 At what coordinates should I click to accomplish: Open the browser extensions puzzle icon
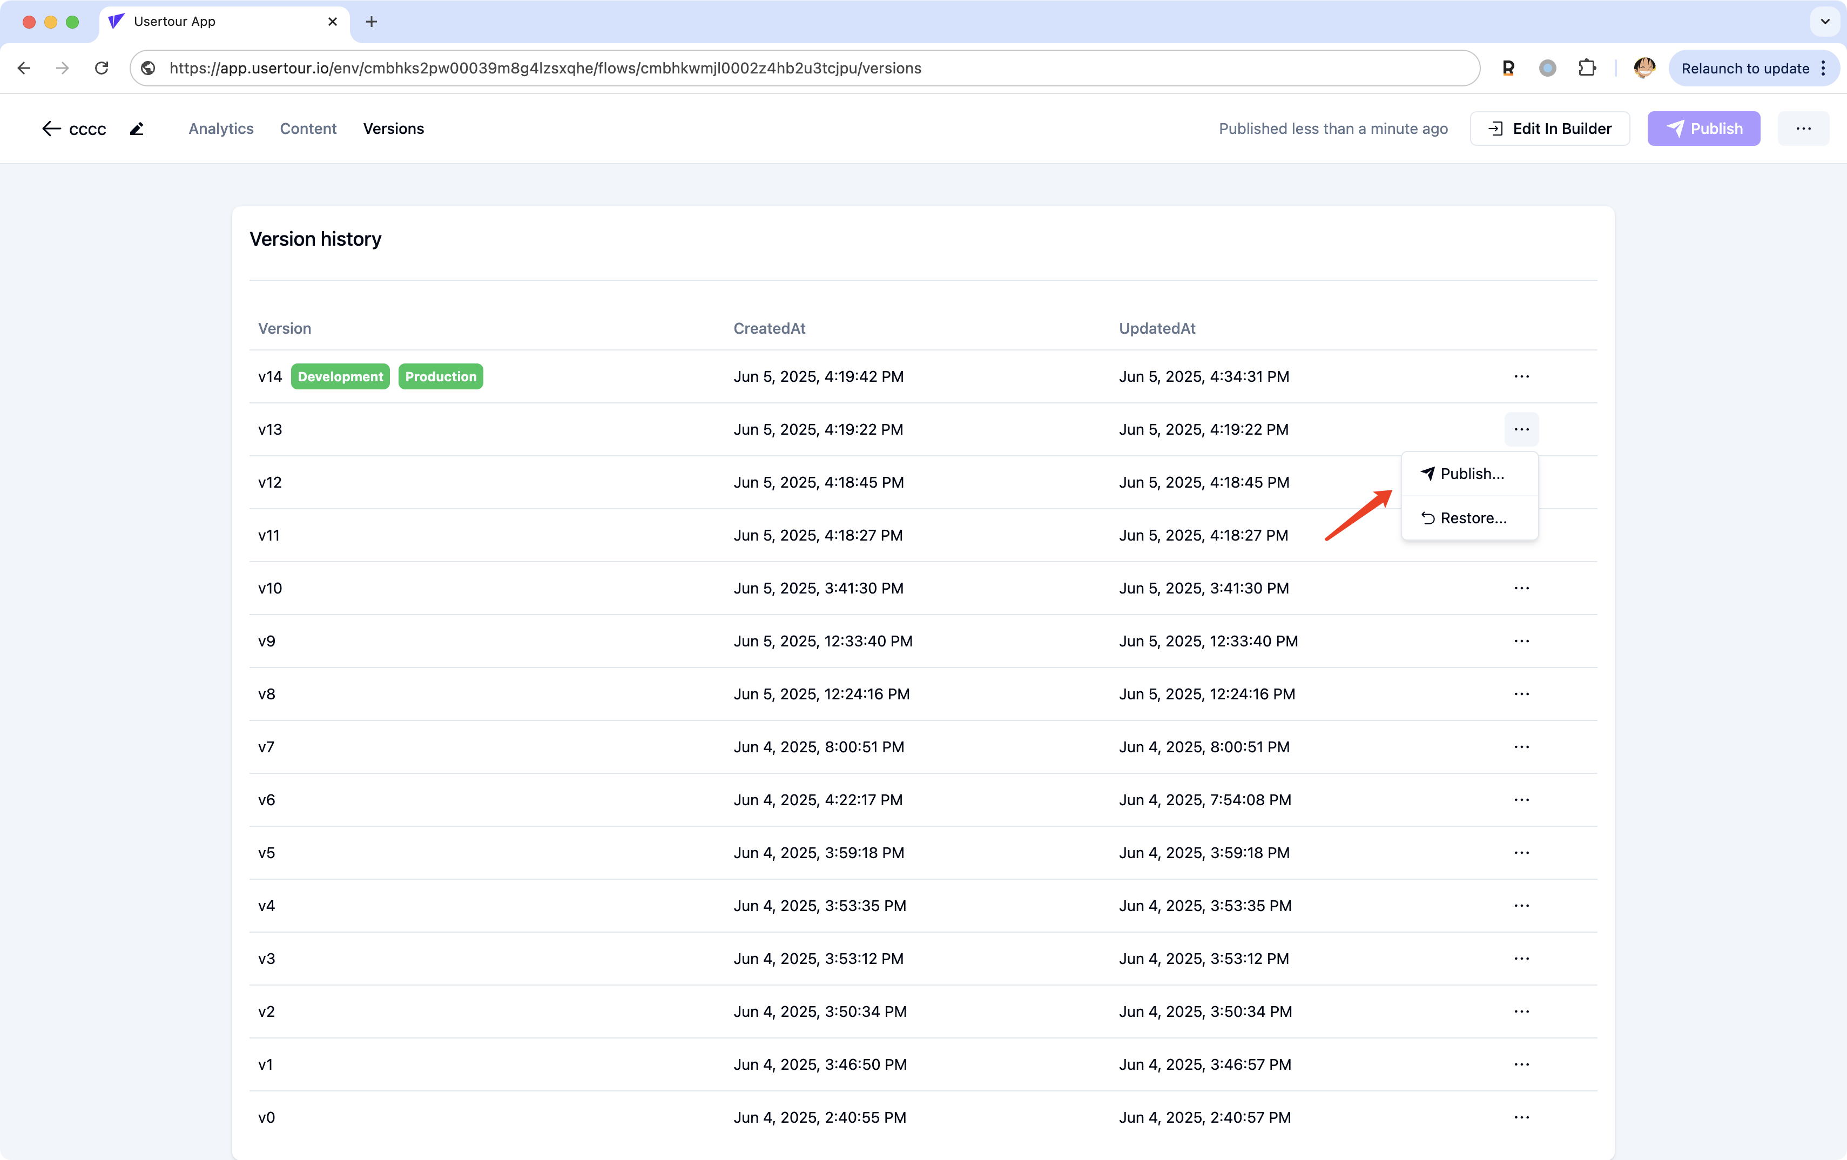[1587, 68]
